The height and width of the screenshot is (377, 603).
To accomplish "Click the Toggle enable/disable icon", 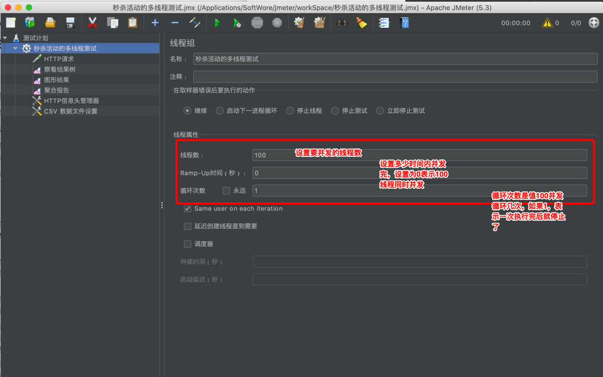I will click(195, 22).
